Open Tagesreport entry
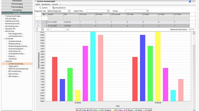199x111 pixels. point(13,66)
